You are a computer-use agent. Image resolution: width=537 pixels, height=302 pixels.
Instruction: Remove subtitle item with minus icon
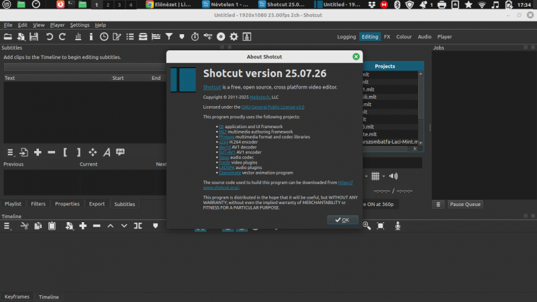click(x=52, y=152)
